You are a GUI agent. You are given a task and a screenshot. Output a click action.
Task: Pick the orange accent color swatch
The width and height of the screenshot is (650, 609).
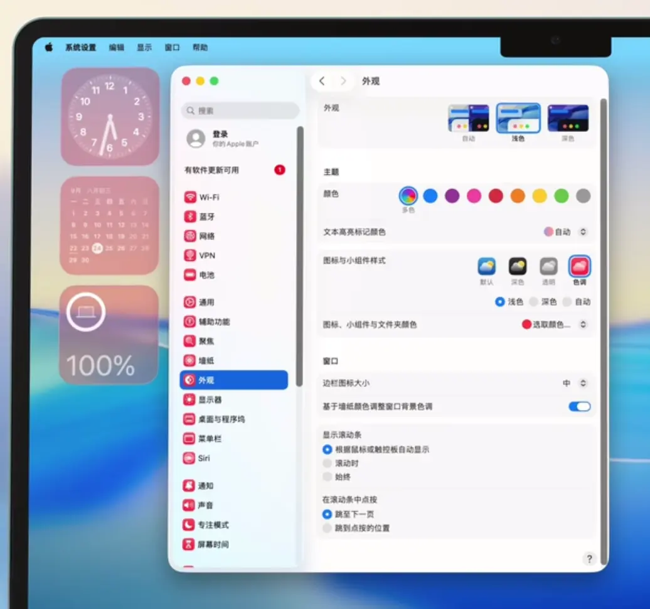[518, 196]
